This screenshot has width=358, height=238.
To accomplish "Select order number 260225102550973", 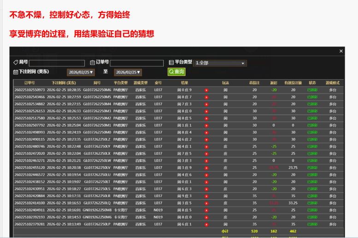I will [x=29, y=90].
